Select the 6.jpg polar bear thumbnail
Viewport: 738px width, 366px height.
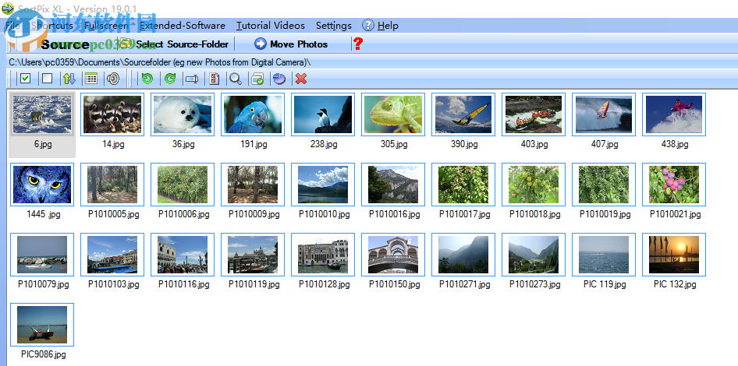click(x=42, y=114)
